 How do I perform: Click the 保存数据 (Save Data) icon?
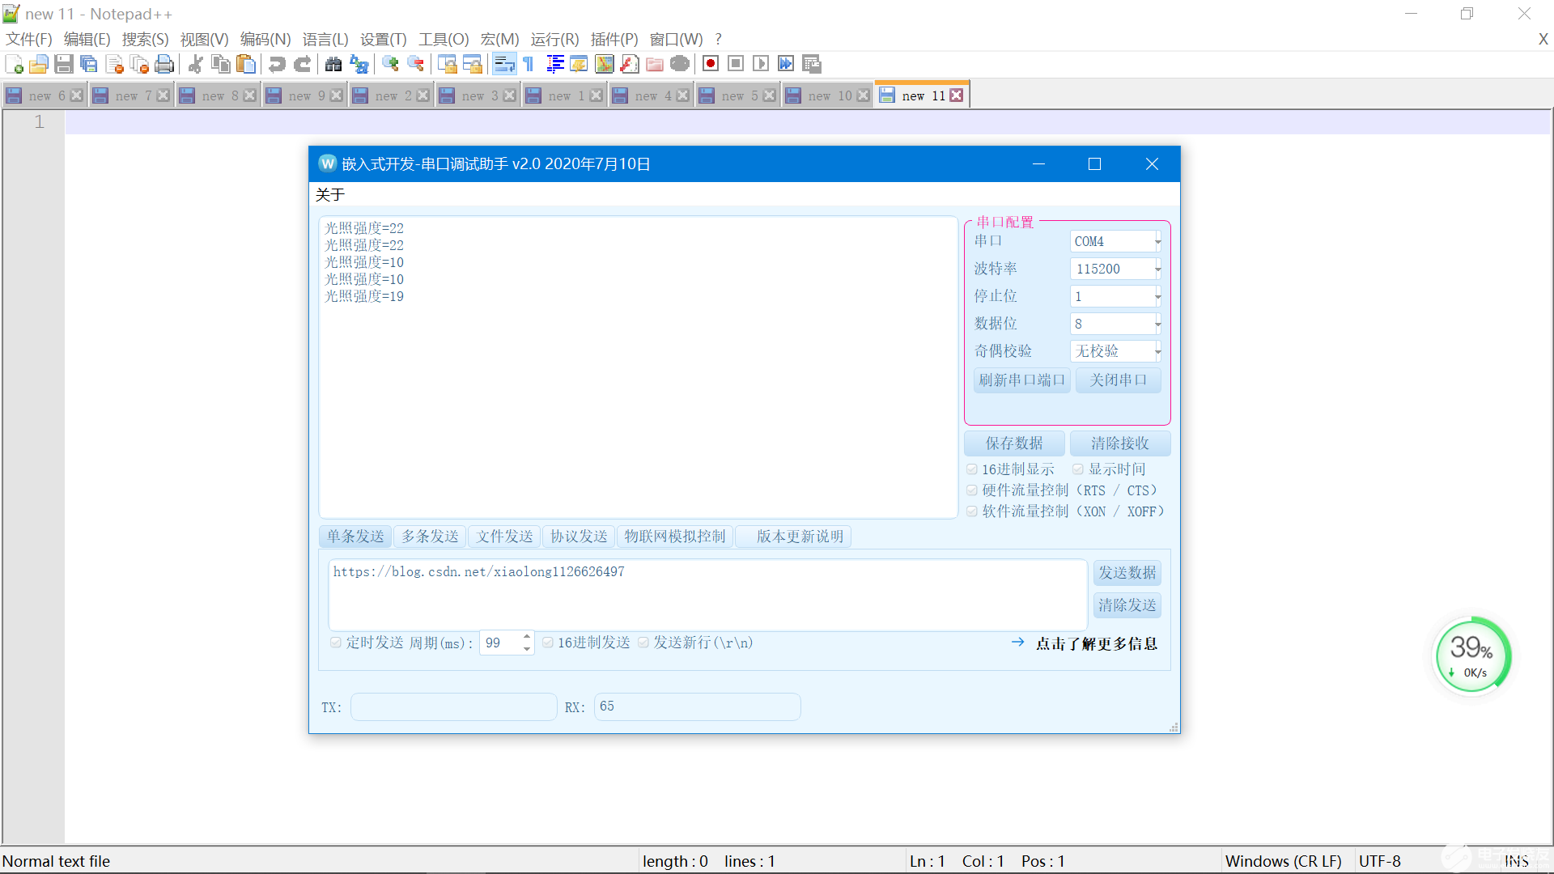(1014, 442)
